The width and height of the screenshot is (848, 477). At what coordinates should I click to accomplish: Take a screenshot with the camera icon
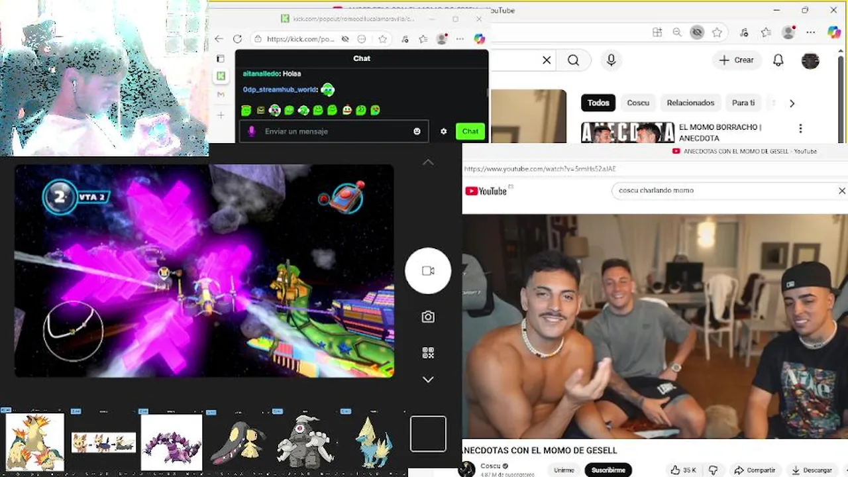coord(428,317)
